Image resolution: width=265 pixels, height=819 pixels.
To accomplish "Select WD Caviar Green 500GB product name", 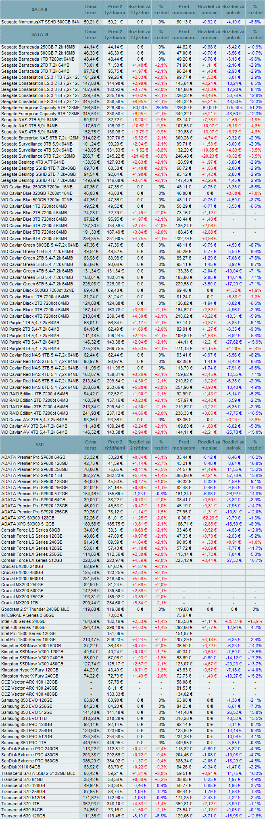I will [40, 245].
